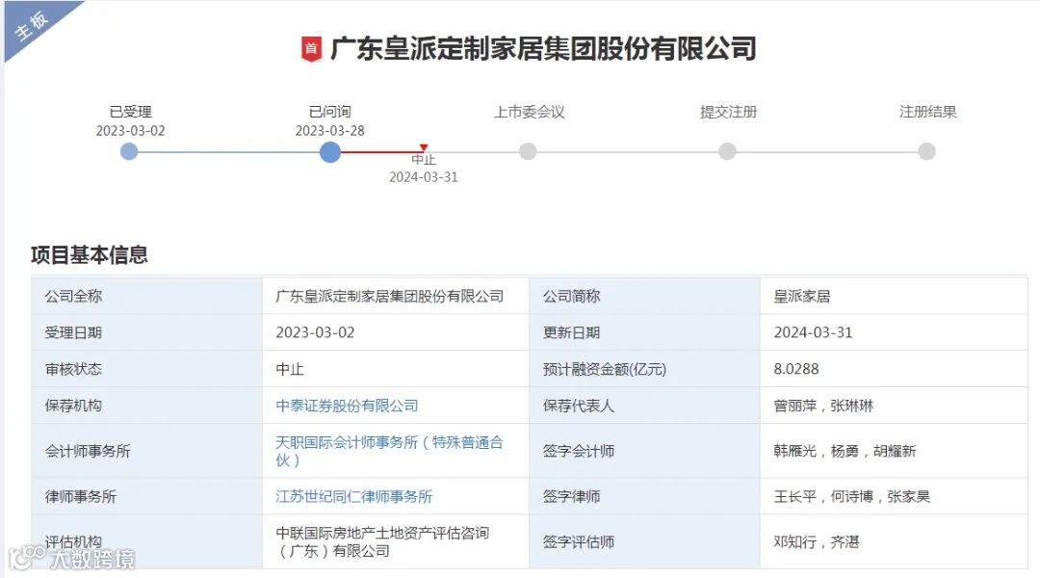Click the 律师事务所 label cell
Viewport: 1040px width, 578px height.
click(146, 496)
